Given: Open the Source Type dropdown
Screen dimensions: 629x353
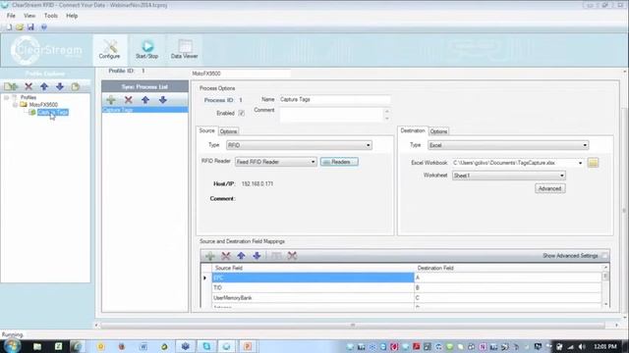Looking at the screenshot, I should pos(299,145).
